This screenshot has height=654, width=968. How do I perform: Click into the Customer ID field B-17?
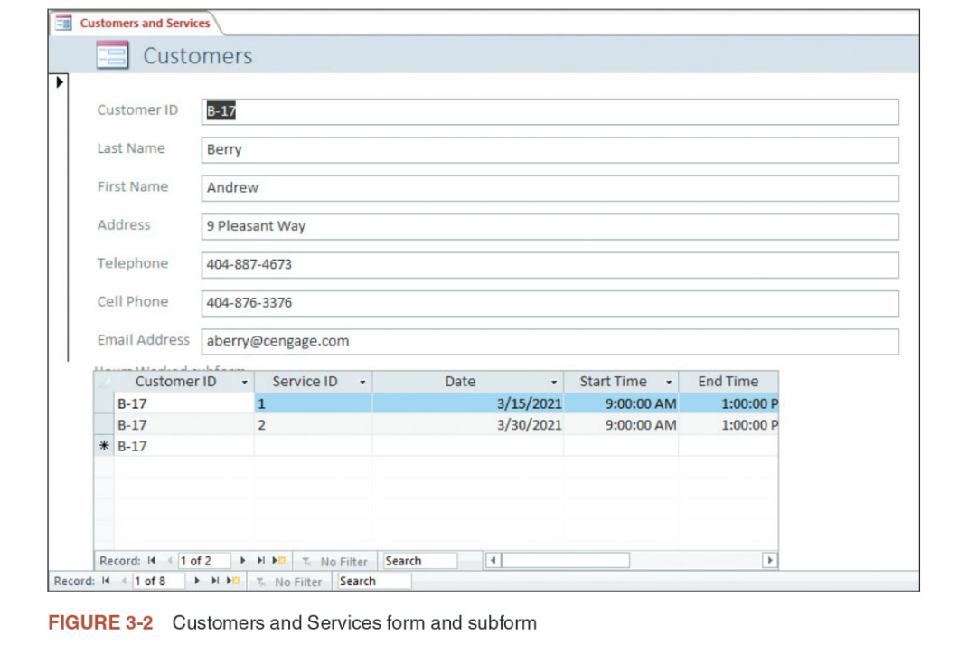(x=550, y=111)
